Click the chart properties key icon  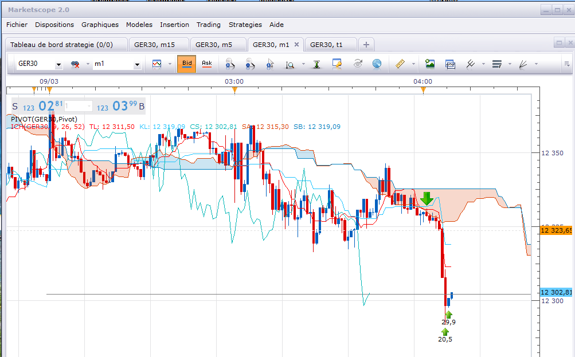click(337, 64)
